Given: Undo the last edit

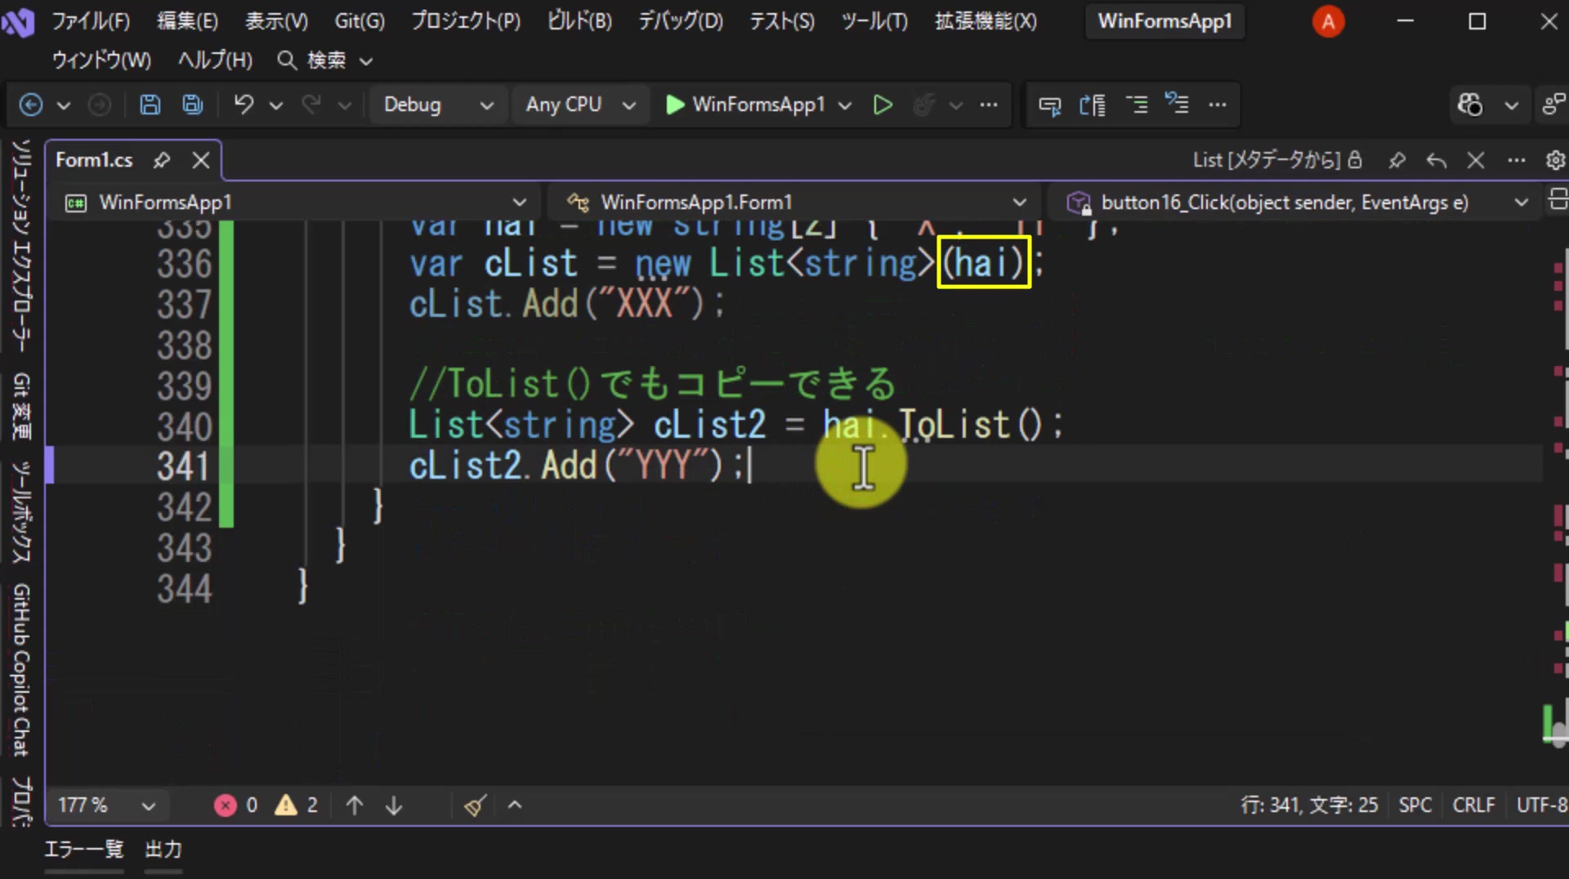Looking at the screenshot, I should click(x=244, y=105).
